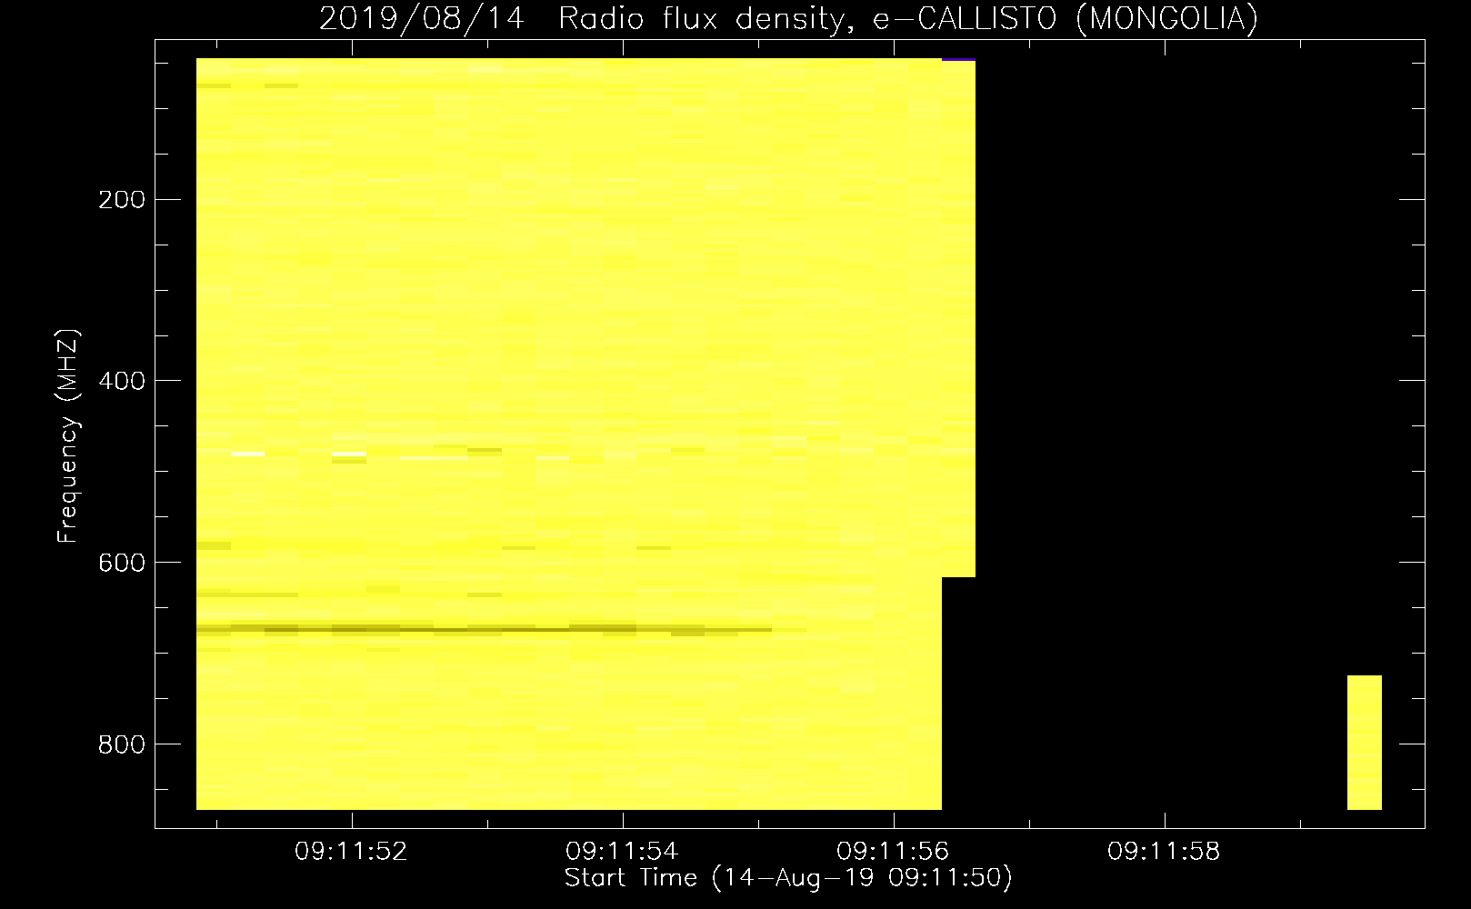Viewport: 1471px width, 909px height.
Task: Click the plot title "Radio flux density, e-CALLISTO (MONGOLIA)"
Action: pos(907,18)
